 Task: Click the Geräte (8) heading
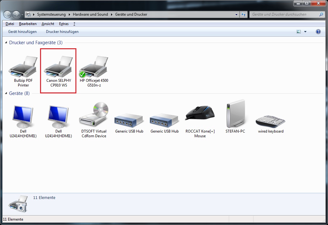pyautogui.click(x=19, y=93)
